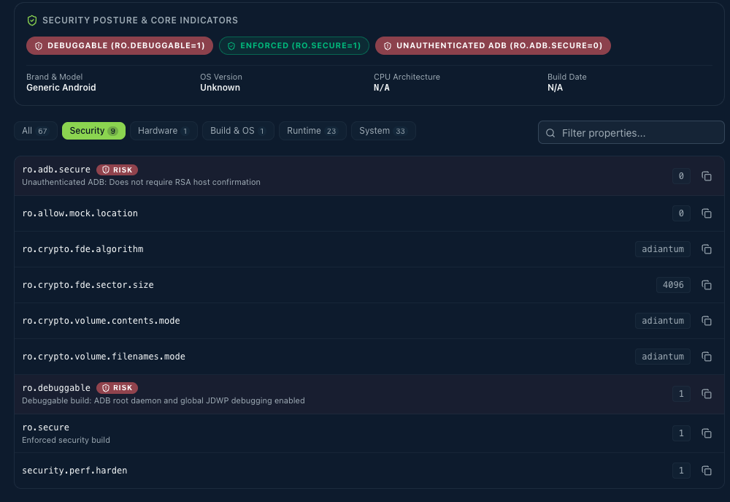Screen dimensions: 730x502
Task: Click the ro.secure property name
Action: pos(45,427)
